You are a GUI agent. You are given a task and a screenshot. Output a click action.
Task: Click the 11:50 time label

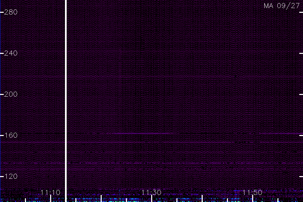(x=252, y=193)
